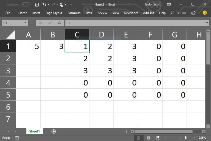This screenshot has height=141, width=211.
Task: Click horizontal scrollbar right arrow
Action: [x=204, y=132]
